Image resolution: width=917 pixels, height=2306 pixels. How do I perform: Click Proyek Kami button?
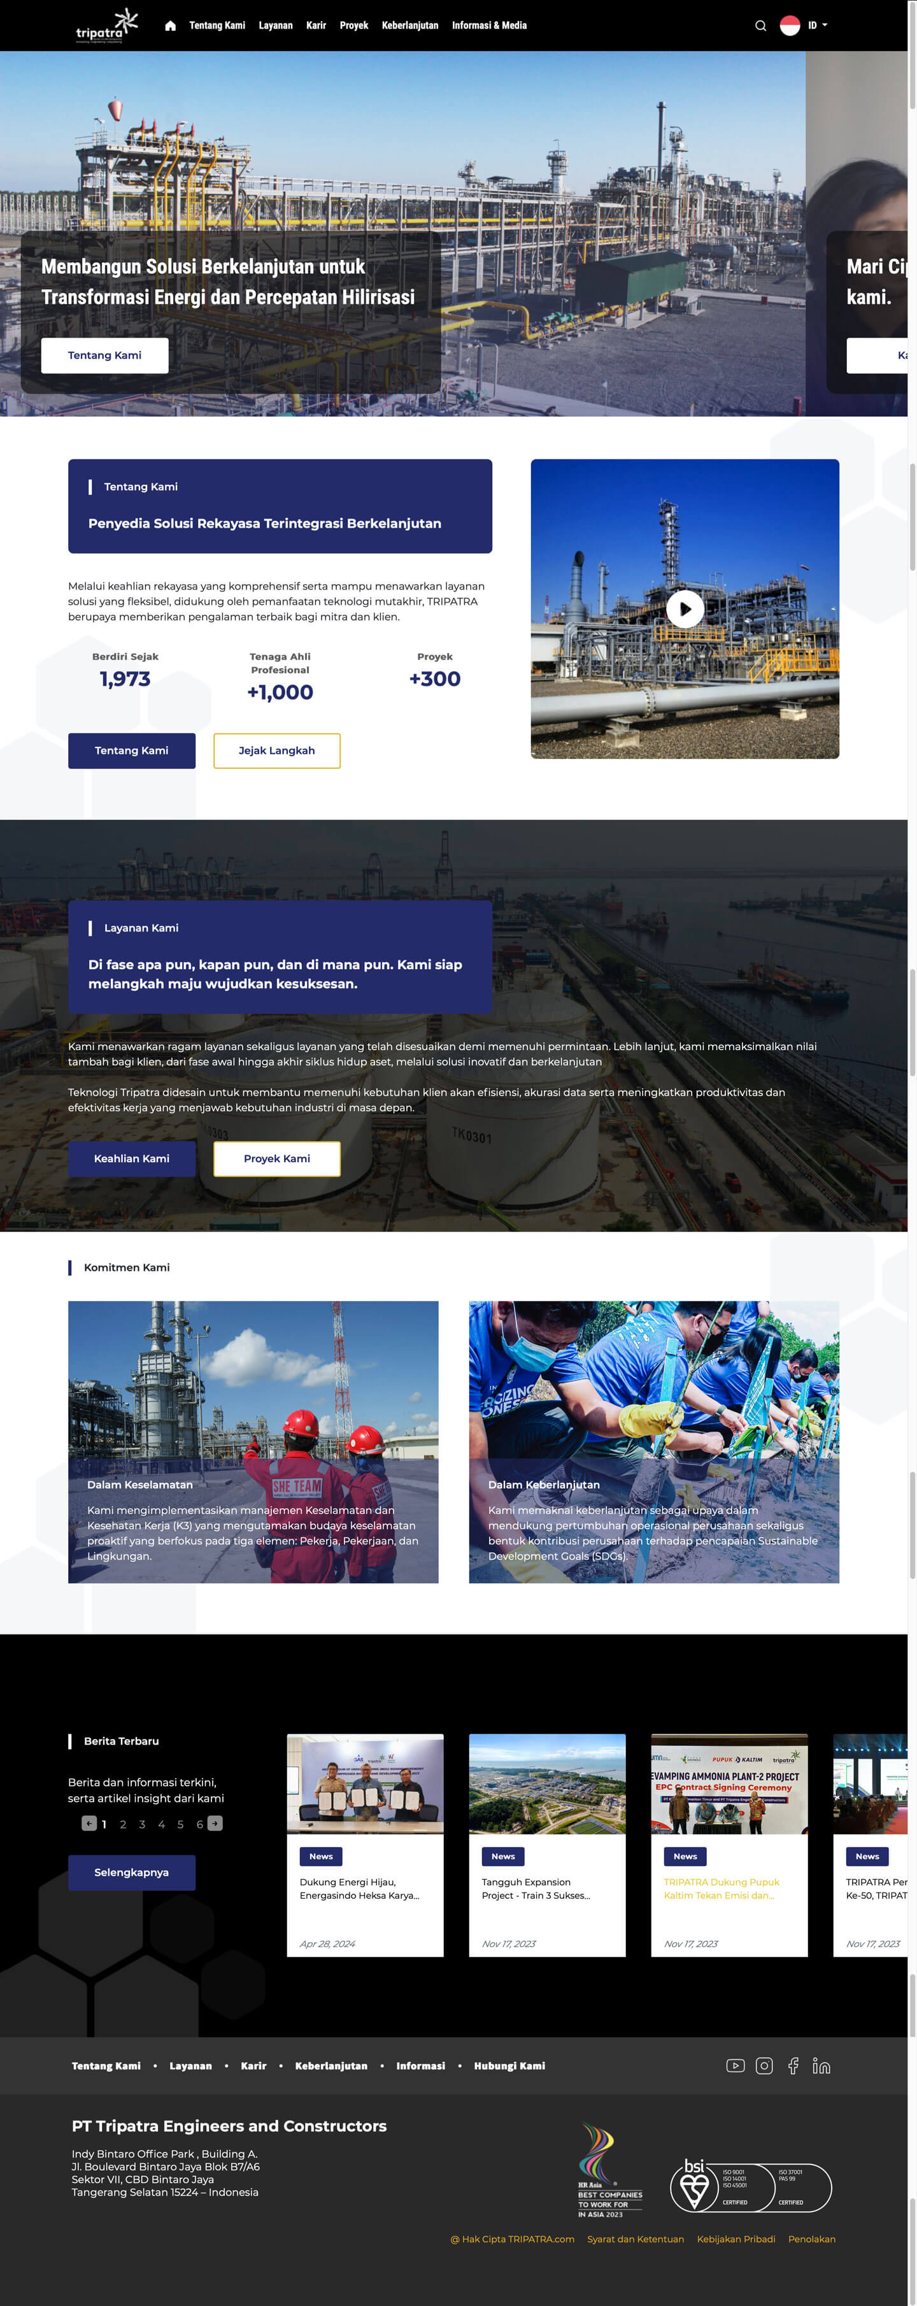tap(276, 1158)
